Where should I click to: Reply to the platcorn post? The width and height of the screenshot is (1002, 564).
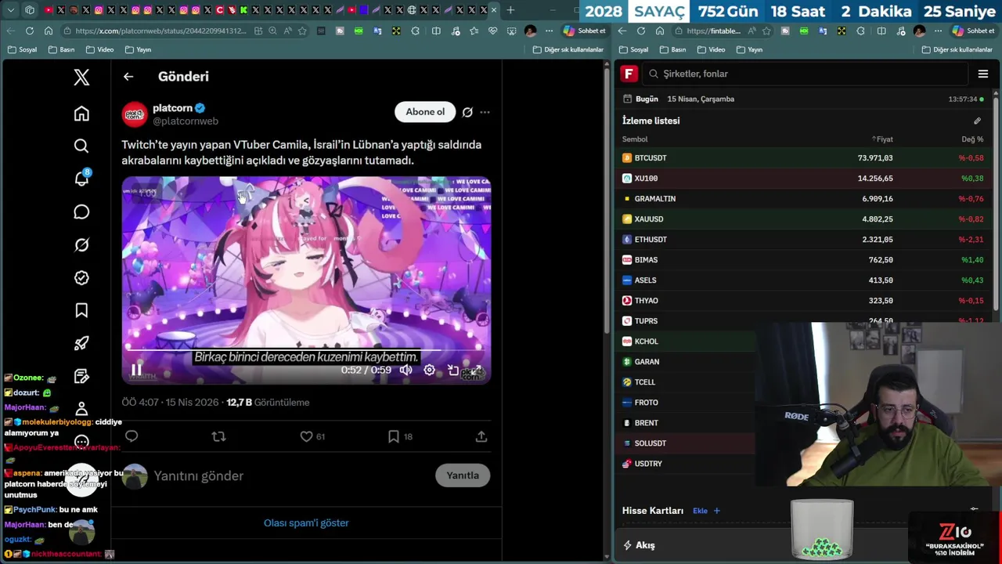[132, 436]
